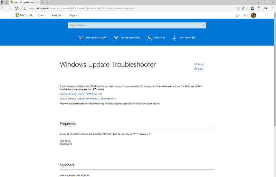276x177 pixels.
Task: Show tab previews with chevron arrow
Action: pos(47,2)
